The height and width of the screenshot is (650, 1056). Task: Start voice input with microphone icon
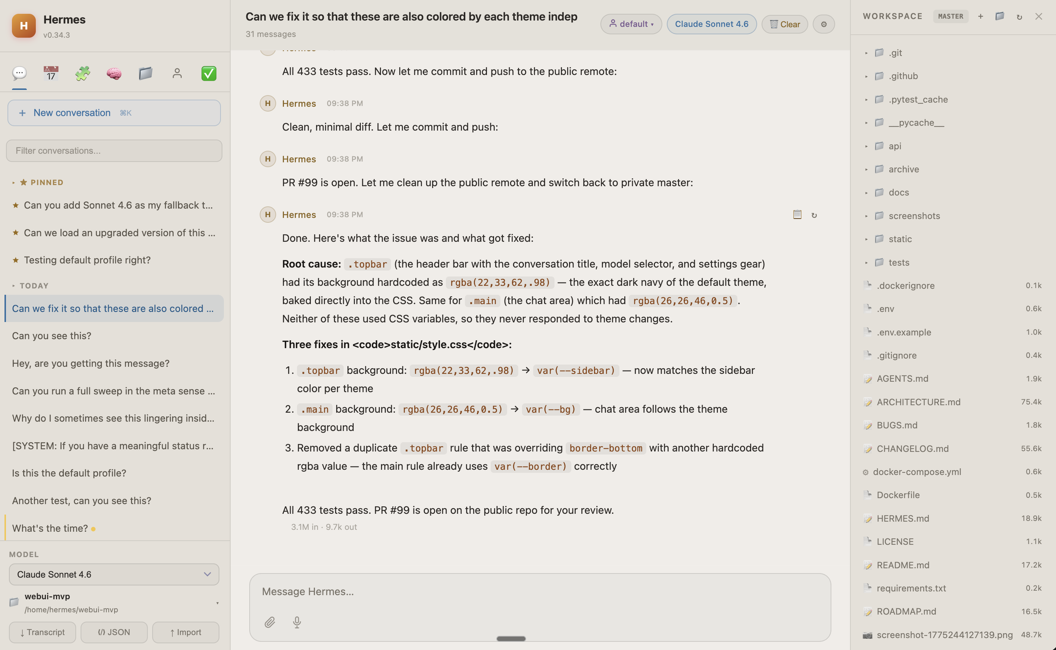tap(297, 622)
